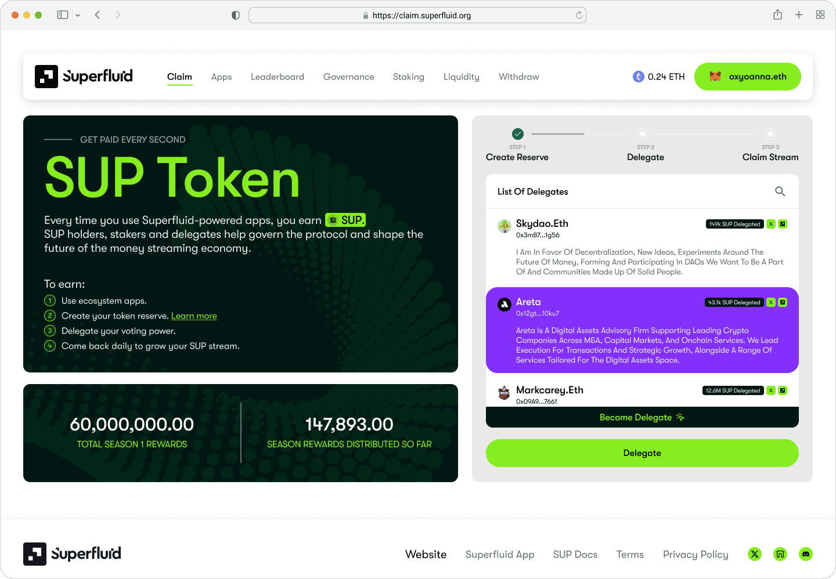The height and width of the screenshot is (579, 836).
Task: Open the Liquidity nav tab
Action: point(462,77)
